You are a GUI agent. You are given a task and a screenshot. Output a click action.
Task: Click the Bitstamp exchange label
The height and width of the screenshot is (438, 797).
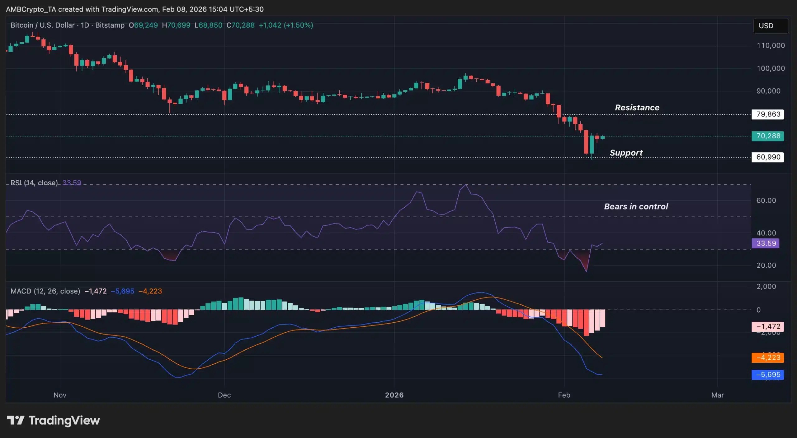pos(110,25)
